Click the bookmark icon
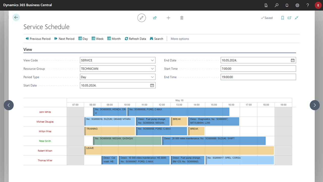 pyautogui.click(x=283, y=18)
